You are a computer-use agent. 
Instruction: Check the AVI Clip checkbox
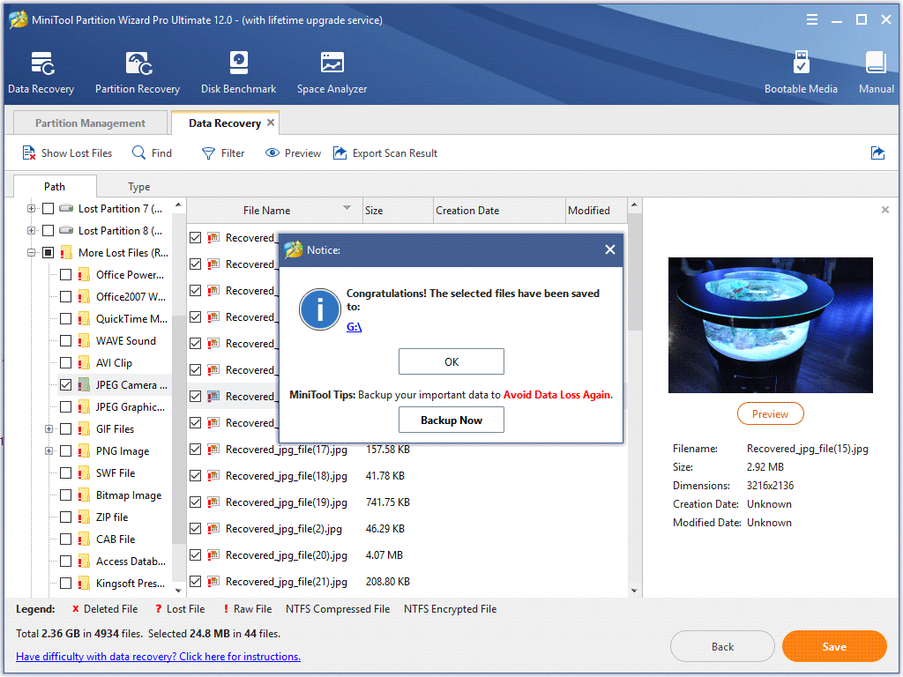click(x=65, y=362)
